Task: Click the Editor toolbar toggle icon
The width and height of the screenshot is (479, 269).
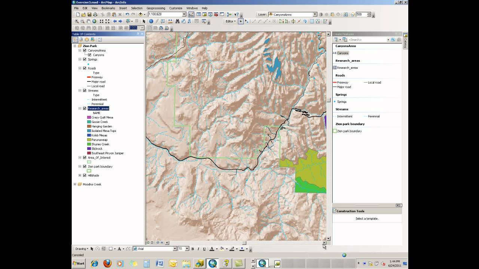Action: pyautogui.click(x=191, y=15)
